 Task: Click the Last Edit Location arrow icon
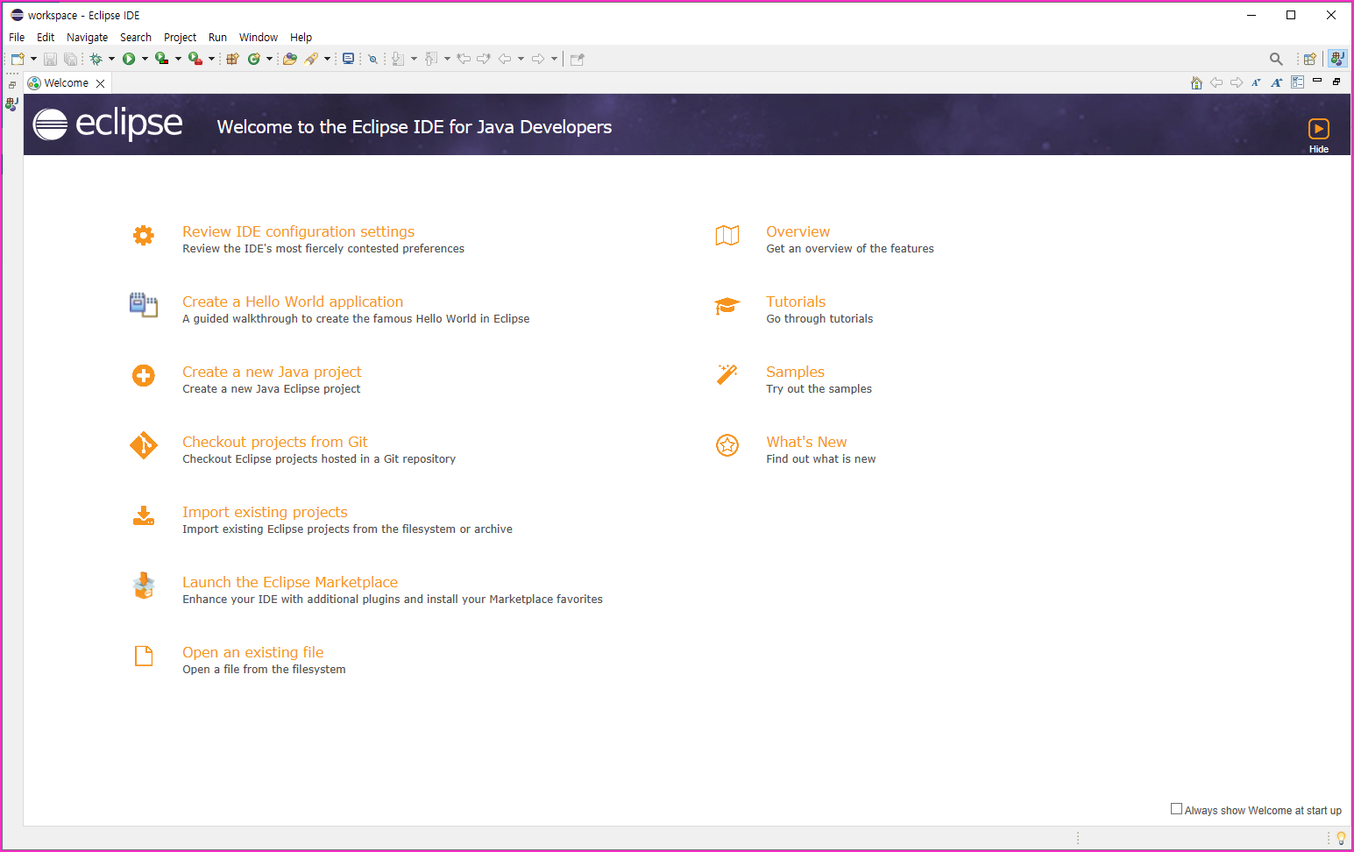(464, 59)
